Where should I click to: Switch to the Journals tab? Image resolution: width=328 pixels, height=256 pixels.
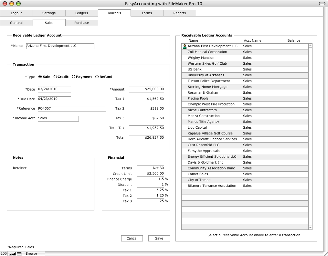[114, 13]
